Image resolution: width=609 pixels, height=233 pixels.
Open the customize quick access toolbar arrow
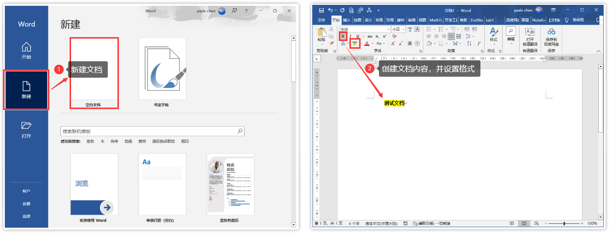coord(378,10)
